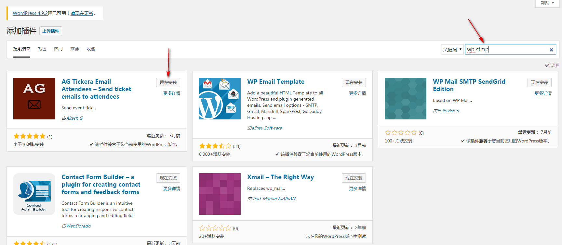Click Xmail empty star rating
This screenshot has width=562, height=245.
coord(215,228)
